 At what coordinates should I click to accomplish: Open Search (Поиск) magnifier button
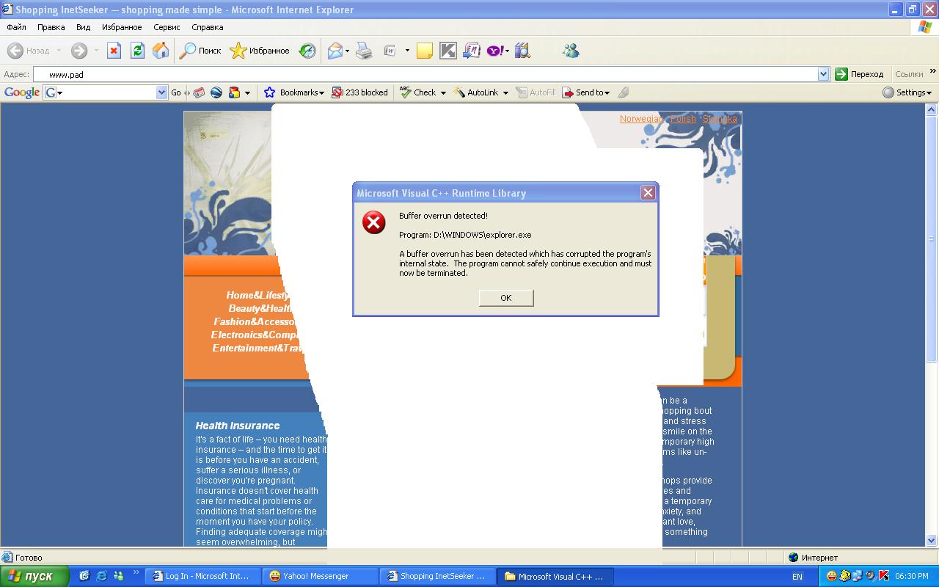click(201, 51)
